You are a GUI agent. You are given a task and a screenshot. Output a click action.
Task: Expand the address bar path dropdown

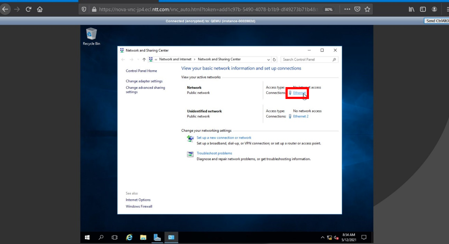pyautogui.click(x=269, y=60)
